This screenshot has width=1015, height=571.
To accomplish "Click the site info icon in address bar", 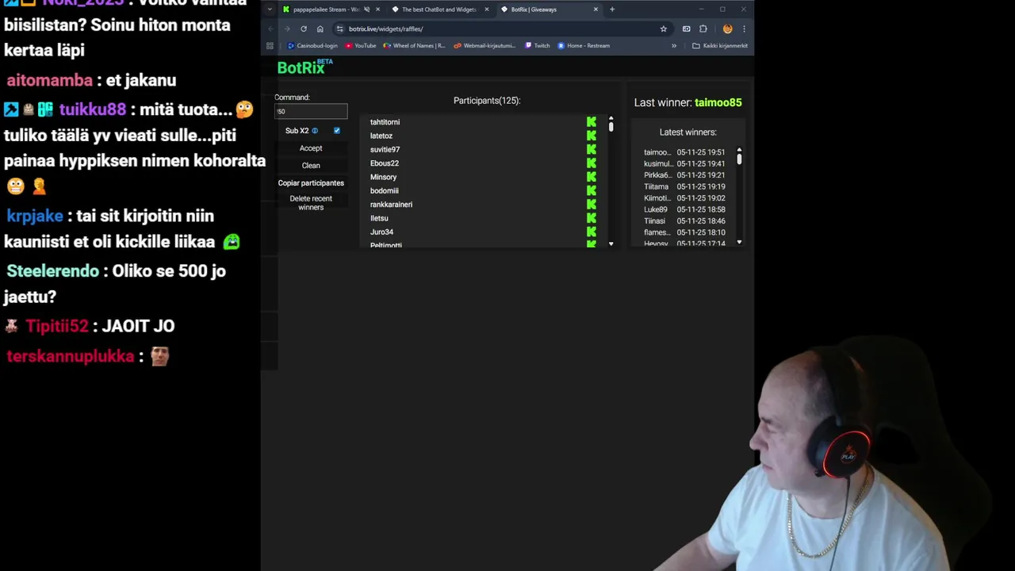I will coord(340,29).
